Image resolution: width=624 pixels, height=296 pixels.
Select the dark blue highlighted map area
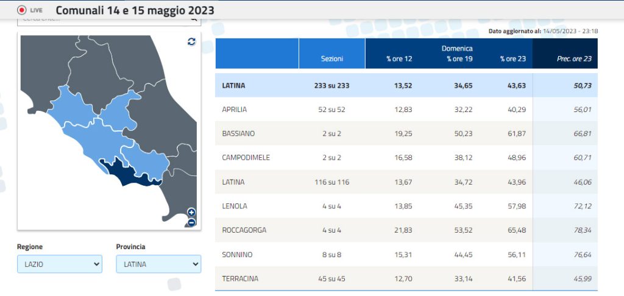[x=131, y=174]
